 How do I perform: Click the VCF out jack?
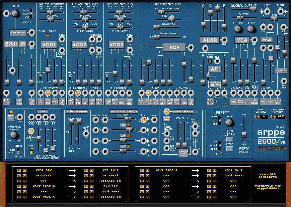191,47
